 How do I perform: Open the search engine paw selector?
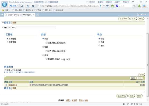[x=118, y=6]
